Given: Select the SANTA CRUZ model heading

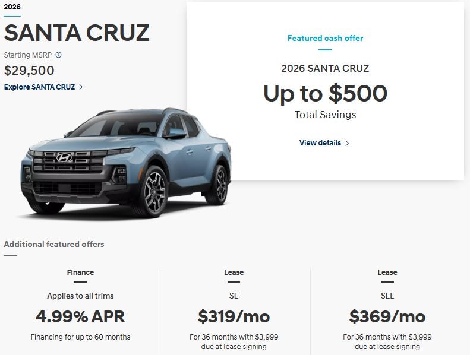Looking at the screenshot, I should coord(77,33).
